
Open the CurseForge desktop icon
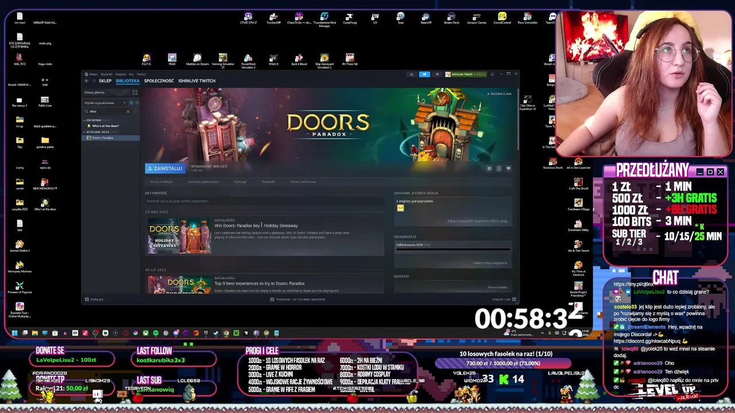350,18
